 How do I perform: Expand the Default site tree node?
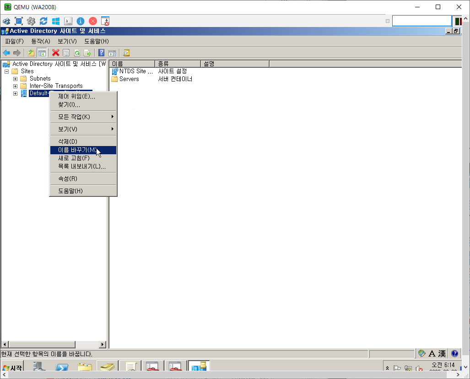(x=15, y=93)
